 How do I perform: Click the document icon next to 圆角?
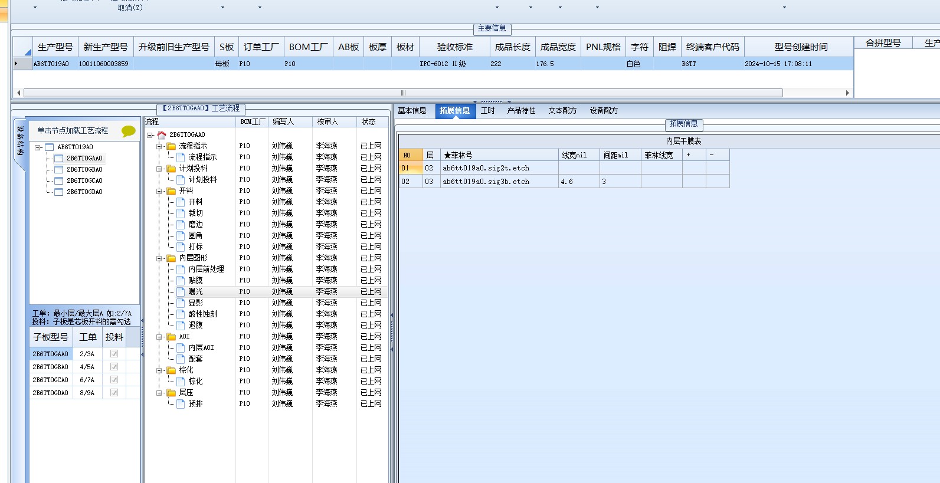click(x=181, y=235)
